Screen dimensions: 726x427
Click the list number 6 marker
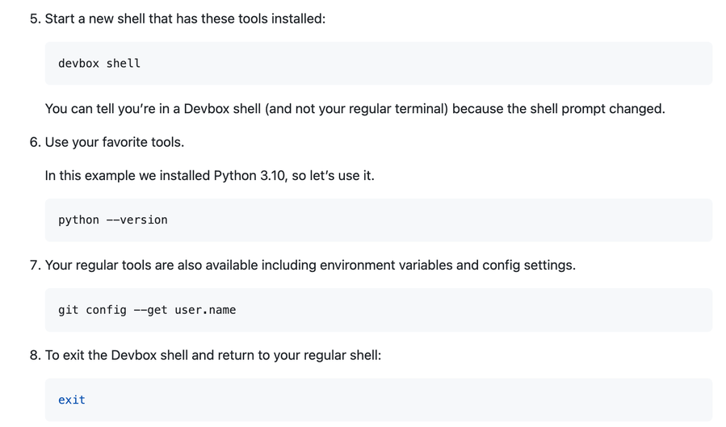tap(35, 142)
